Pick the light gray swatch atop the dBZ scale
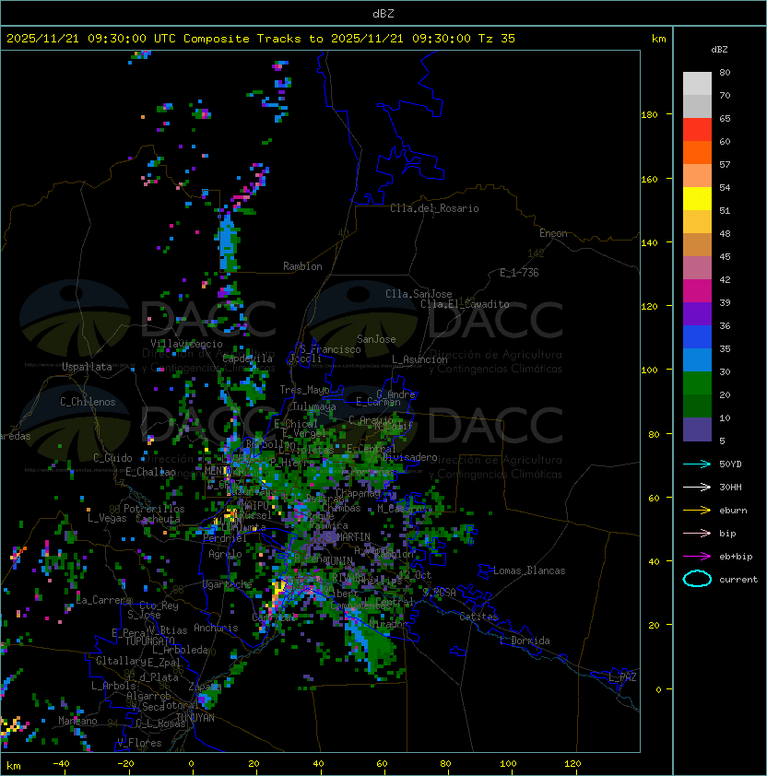The image size is (767, 776). (697, 83)
